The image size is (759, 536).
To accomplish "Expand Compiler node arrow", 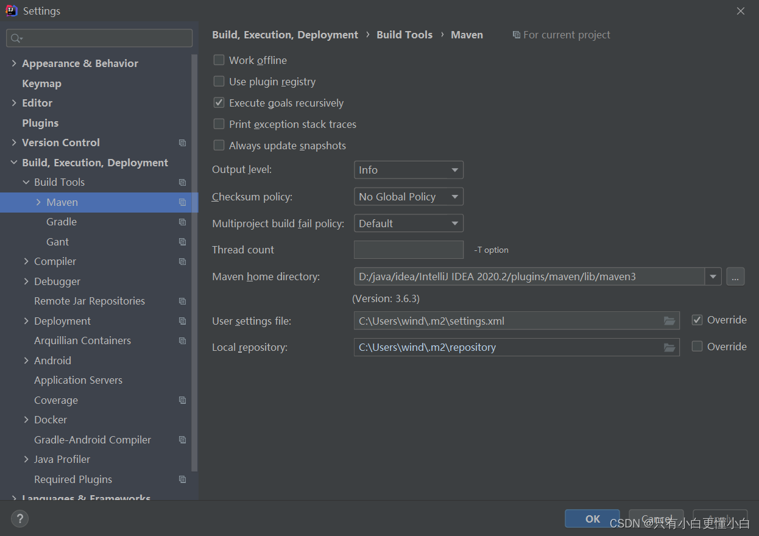I will point(26,261).
